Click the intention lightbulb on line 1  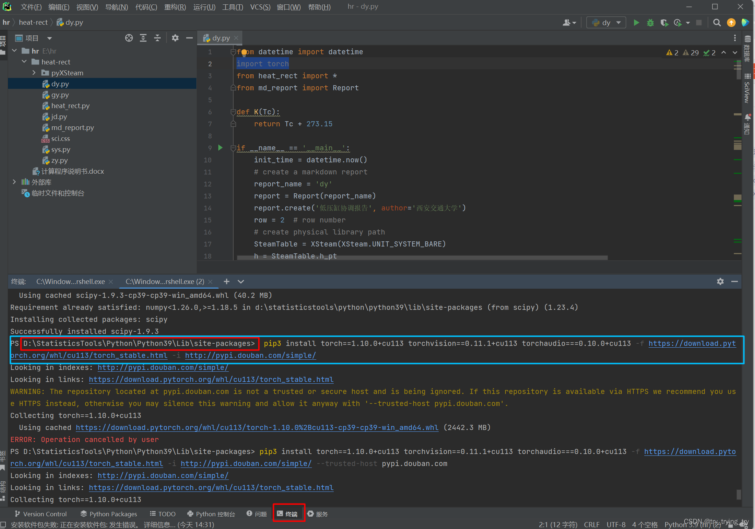click(x=244, y=52)
